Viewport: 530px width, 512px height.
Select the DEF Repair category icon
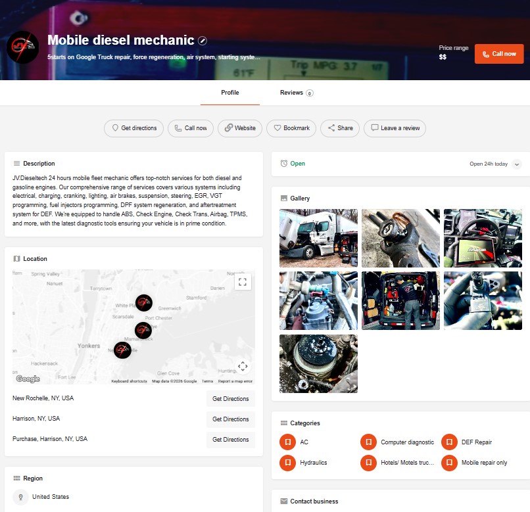point(449,442)
